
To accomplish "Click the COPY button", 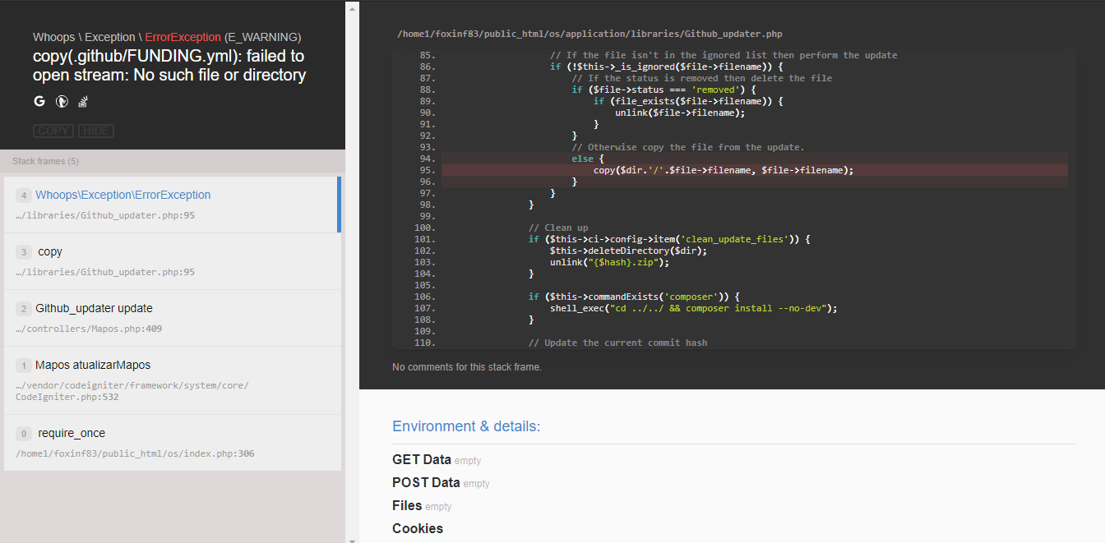I will tap(53, 131).
